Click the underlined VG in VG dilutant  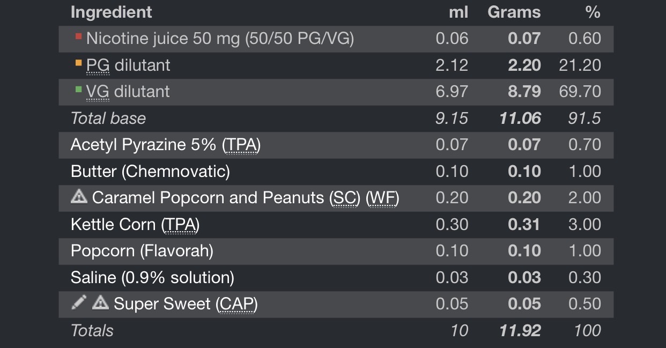[98, 92]
